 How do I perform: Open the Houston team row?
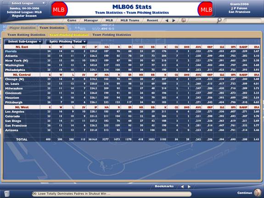click(x=132, y=98)
